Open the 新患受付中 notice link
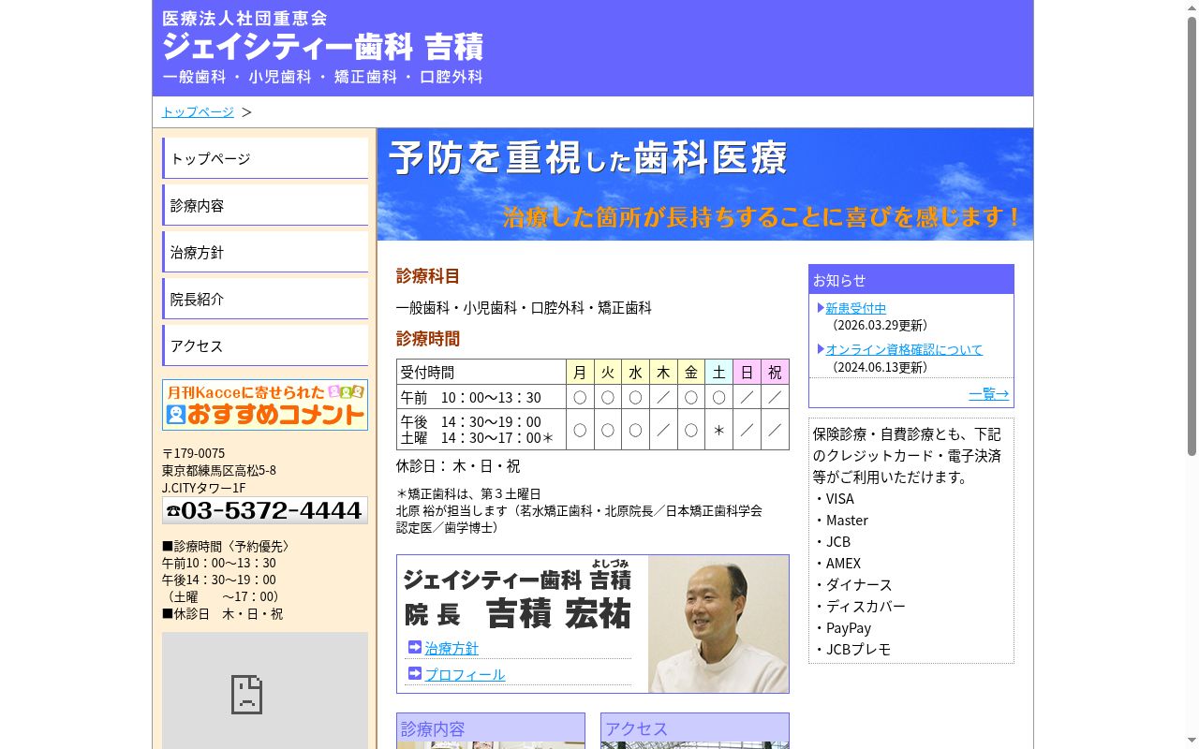Viewport: 1199px width, 749px height. click(x=855, y=308)
